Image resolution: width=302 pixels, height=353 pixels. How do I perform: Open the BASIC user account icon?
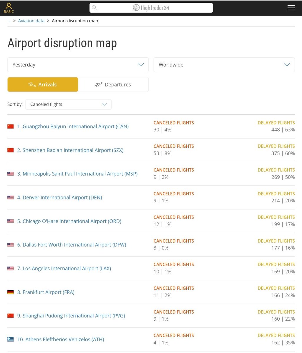coord(9,8)
